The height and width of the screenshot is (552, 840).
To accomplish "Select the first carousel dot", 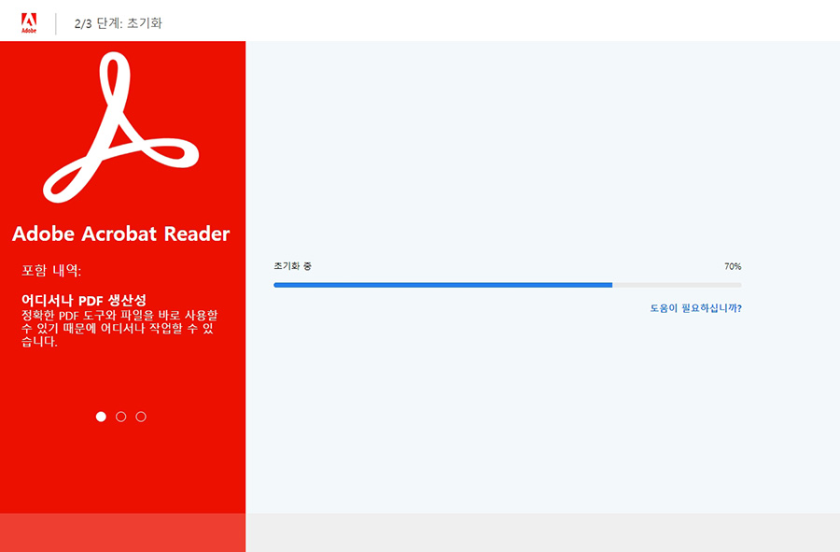I will pyautogui.click(x=101, y=417).
